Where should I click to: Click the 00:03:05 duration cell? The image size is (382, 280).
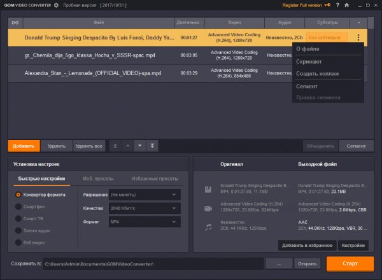pos(189,55)
